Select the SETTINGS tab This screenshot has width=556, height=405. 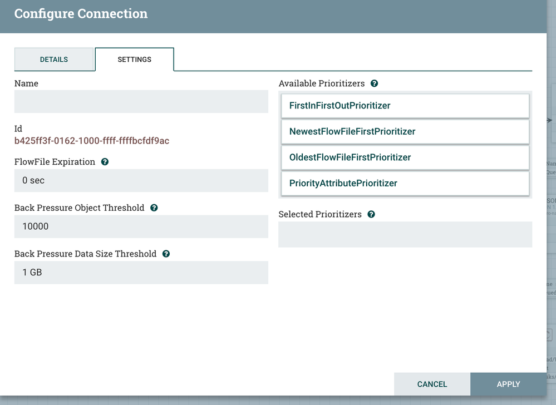(134, 60)
